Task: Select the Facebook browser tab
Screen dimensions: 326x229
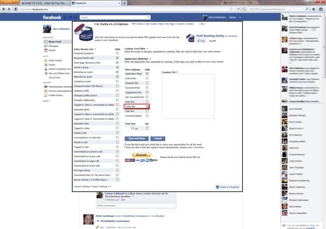Action: (x=96, y=3)
